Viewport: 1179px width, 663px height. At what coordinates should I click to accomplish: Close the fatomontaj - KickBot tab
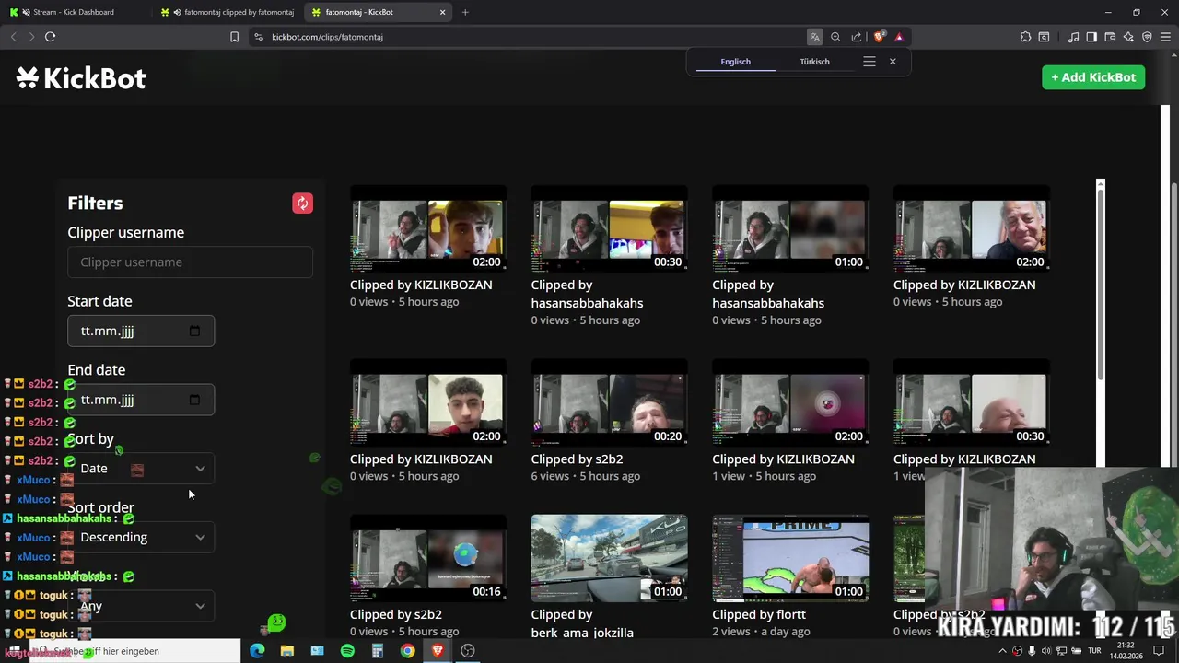point(443,12)
